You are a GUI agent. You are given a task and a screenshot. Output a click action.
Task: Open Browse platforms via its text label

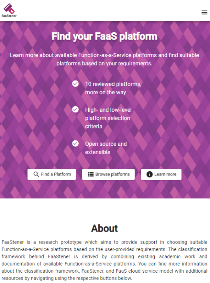tap(112, 174)
